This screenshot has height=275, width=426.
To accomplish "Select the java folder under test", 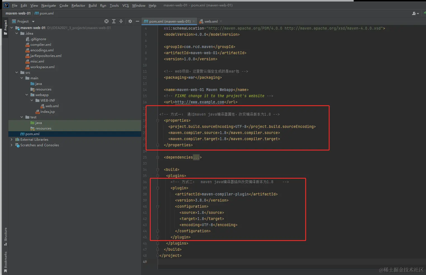I will click(36, 123).
